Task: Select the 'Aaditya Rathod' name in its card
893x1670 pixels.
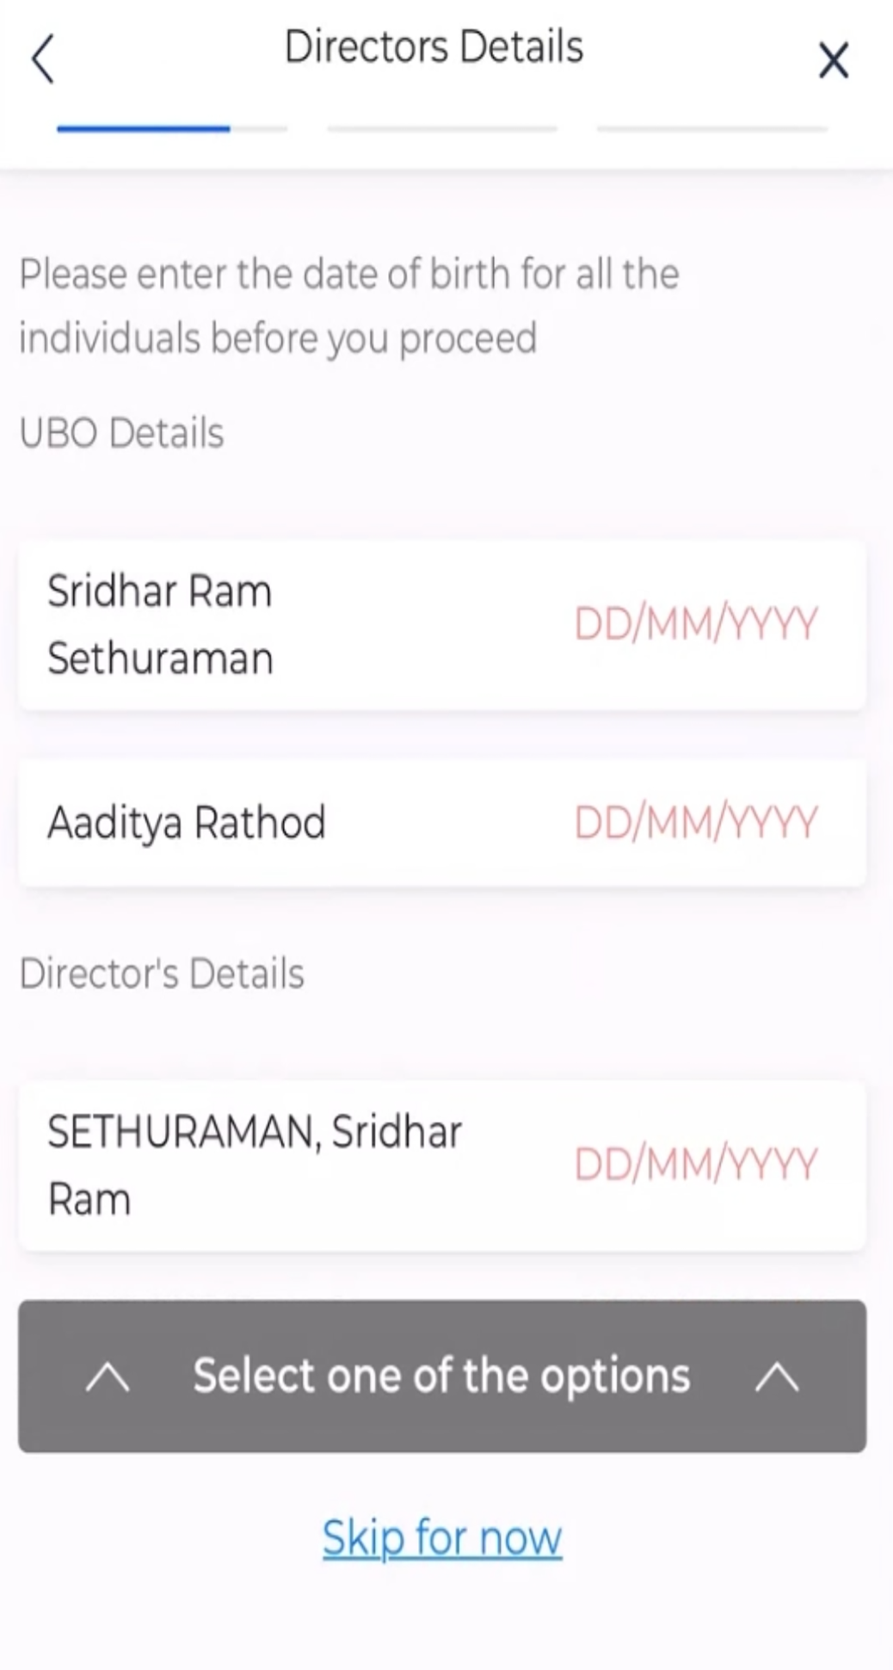Action: pyautogui.click(x=187, y=822)
